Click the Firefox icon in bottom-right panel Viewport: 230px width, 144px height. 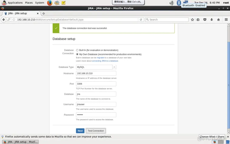tap(215, 142)
